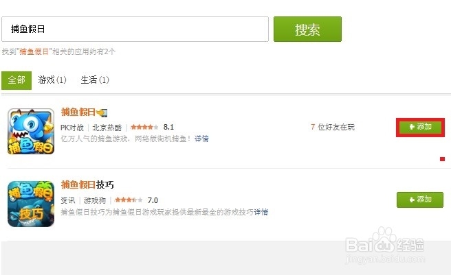451x275 pixels.
Task: Switch to the 生活(1) tab
Action: [x=95, y=80]
